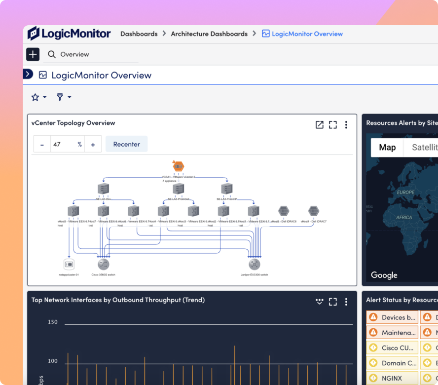Click the Recenter button

click(x=127, y=144)
